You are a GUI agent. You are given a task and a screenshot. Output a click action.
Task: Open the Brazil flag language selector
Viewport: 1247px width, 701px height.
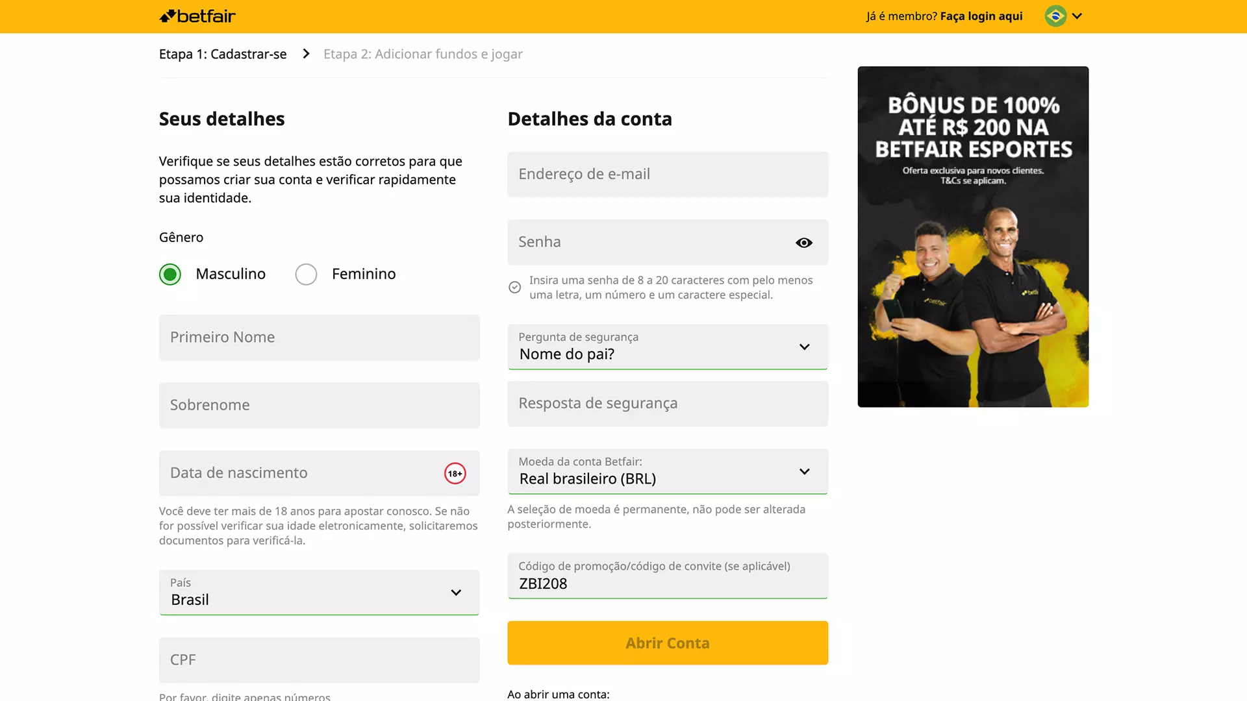pyautogui.click(x=1055, y=16)
